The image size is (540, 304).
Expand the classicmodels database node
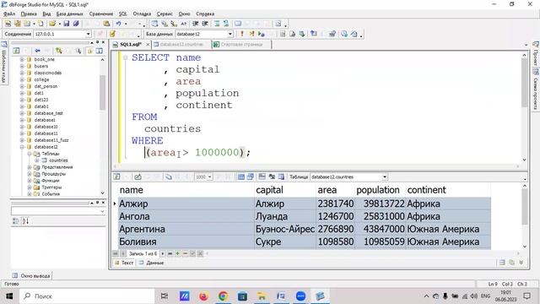point(22,73)
